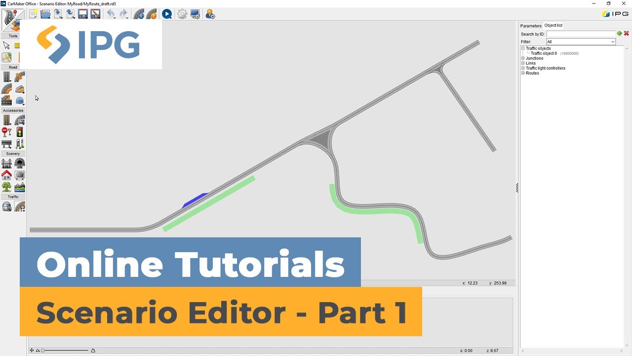Click the z: 8.67 status value
The width and height of the screenshot is (632, 356).
[x=491, y=351]
